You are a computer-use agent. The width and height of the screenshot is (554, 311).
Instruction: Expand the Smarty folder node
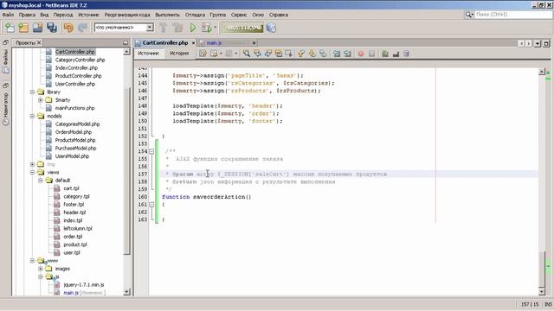coord(41,100)
